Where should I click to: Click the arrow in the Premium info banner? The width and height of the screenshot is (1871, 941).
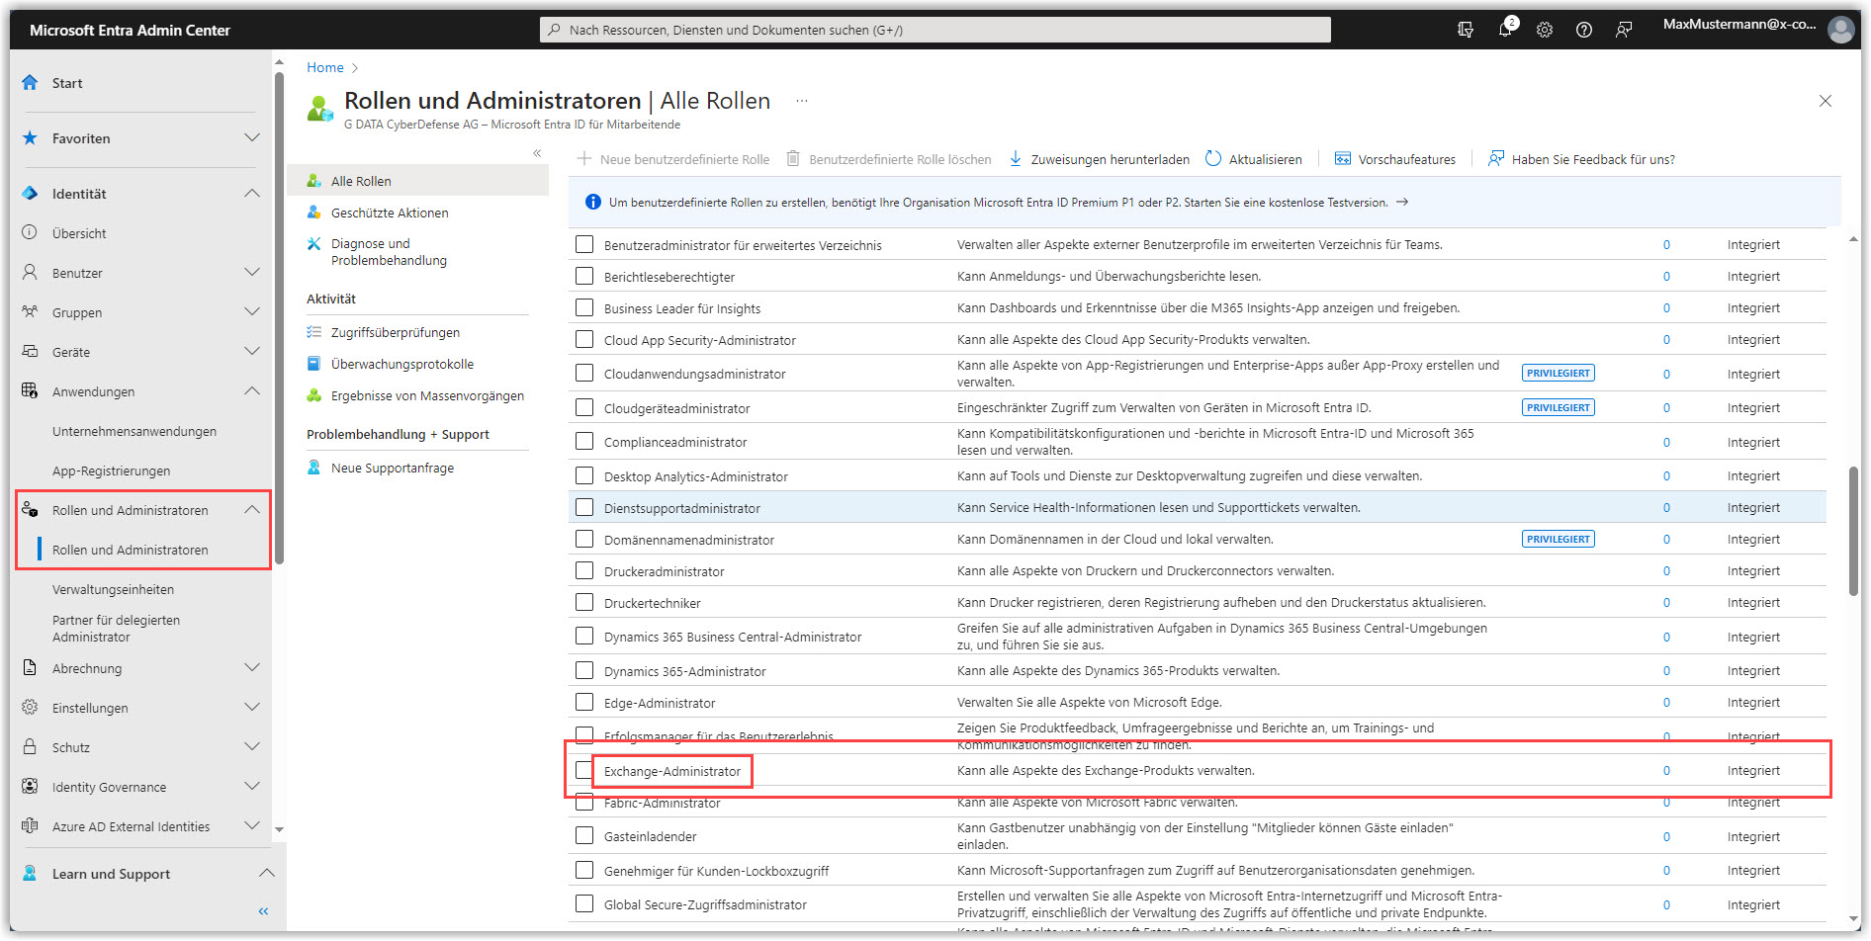coord(1402,202)
